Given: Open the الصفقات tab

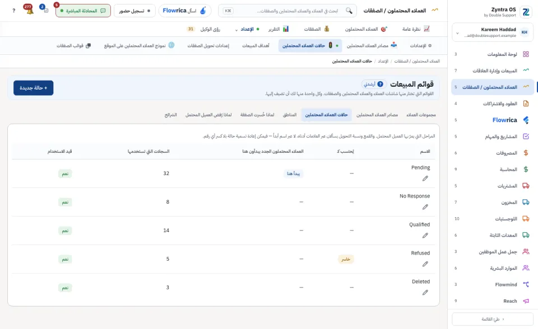Looking at the screenshot, I should tap(316, 29).
